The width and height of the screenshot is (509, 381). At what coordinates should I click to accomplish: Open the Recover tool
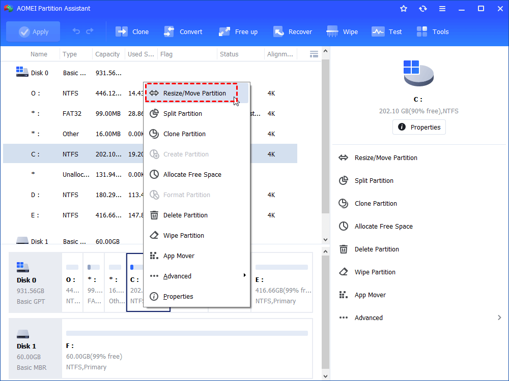[x=293, y=31]
